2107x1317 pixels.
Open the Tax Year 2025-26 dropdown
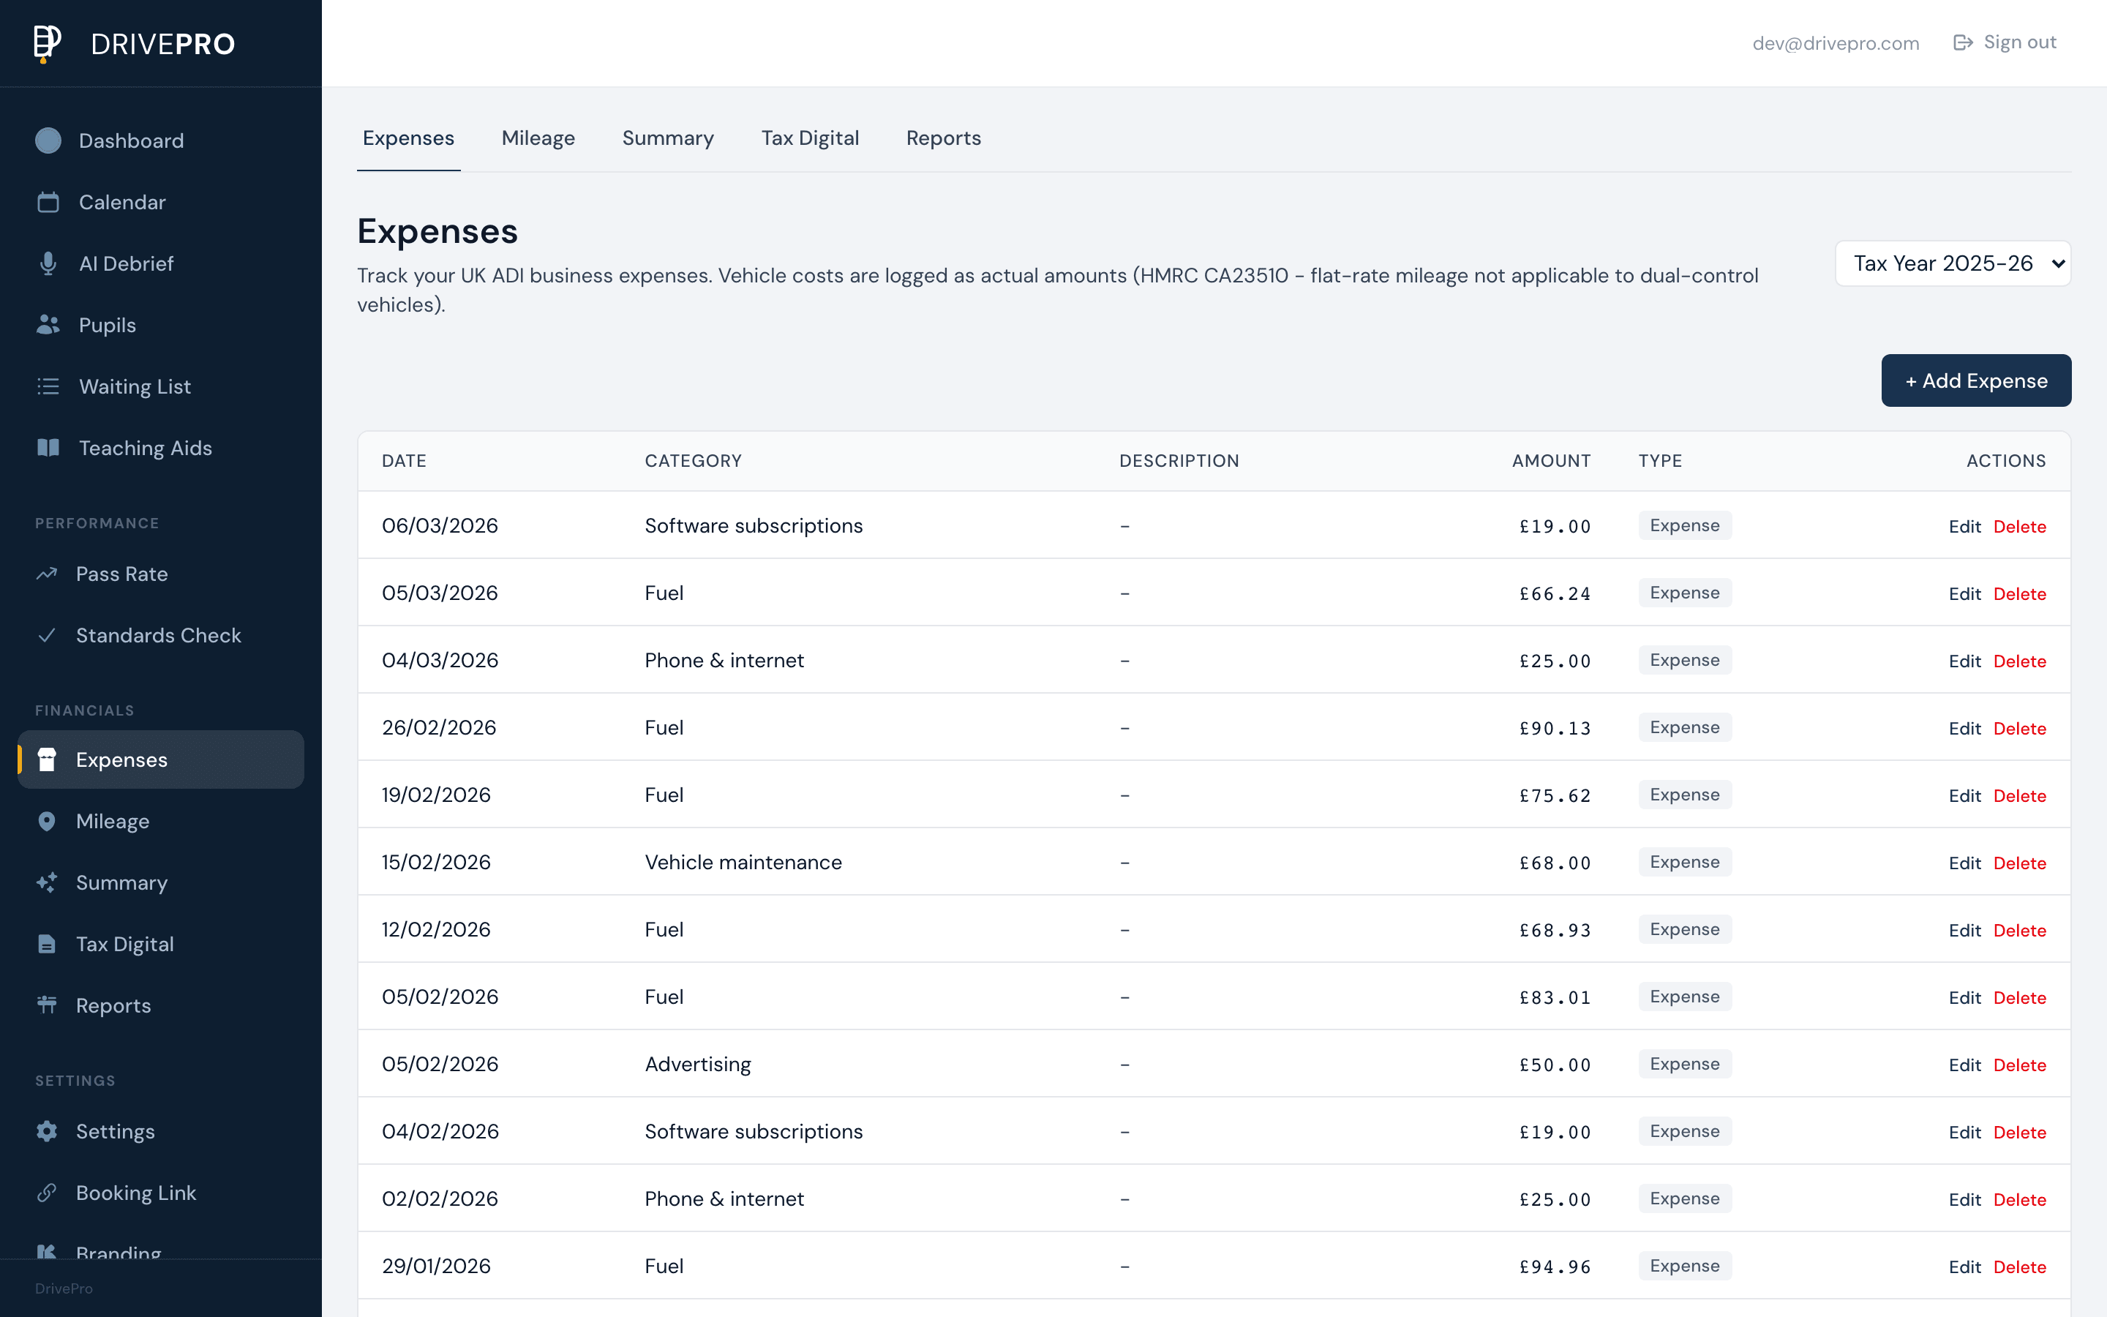1952,262
